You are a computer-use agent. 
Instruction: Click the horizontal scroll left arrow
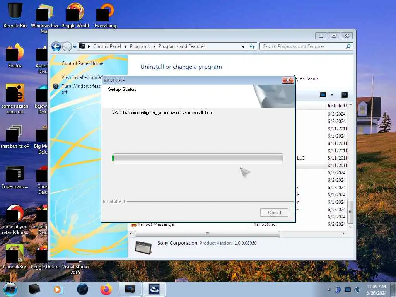click(x=131, y=234)
